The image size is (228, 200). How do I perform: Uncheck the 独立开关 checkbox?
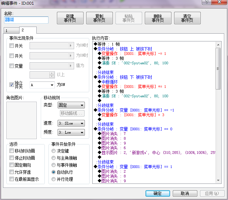11,85
